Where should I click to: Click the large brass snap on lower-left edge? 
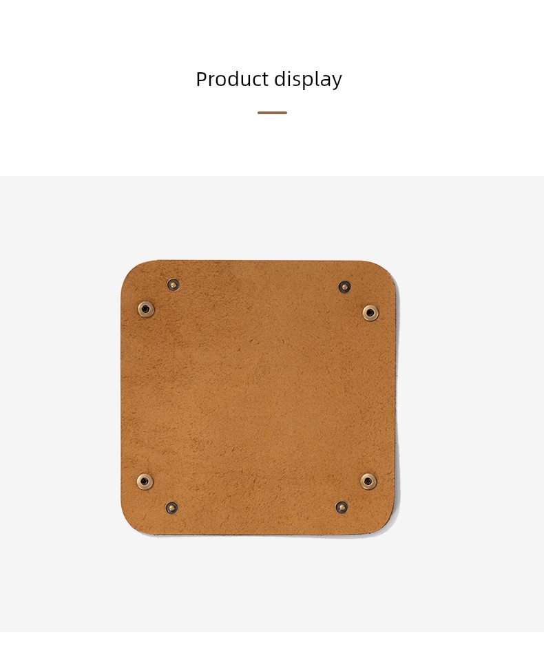(145, 482)
